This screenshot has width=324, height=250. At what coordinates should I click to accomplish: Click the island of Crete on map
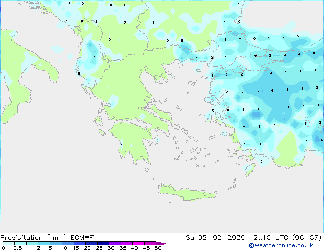point(188,192)
